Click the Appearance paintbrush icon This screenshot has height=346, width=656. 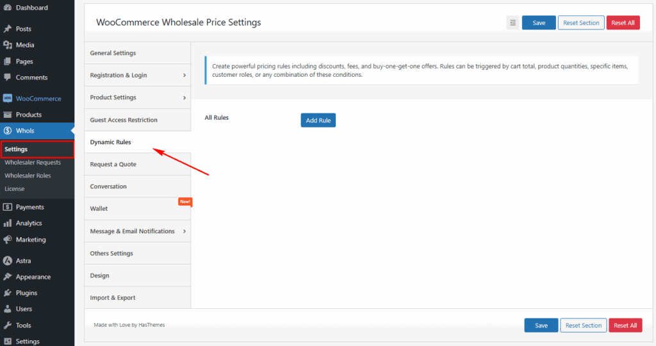(x=8, y=277)
